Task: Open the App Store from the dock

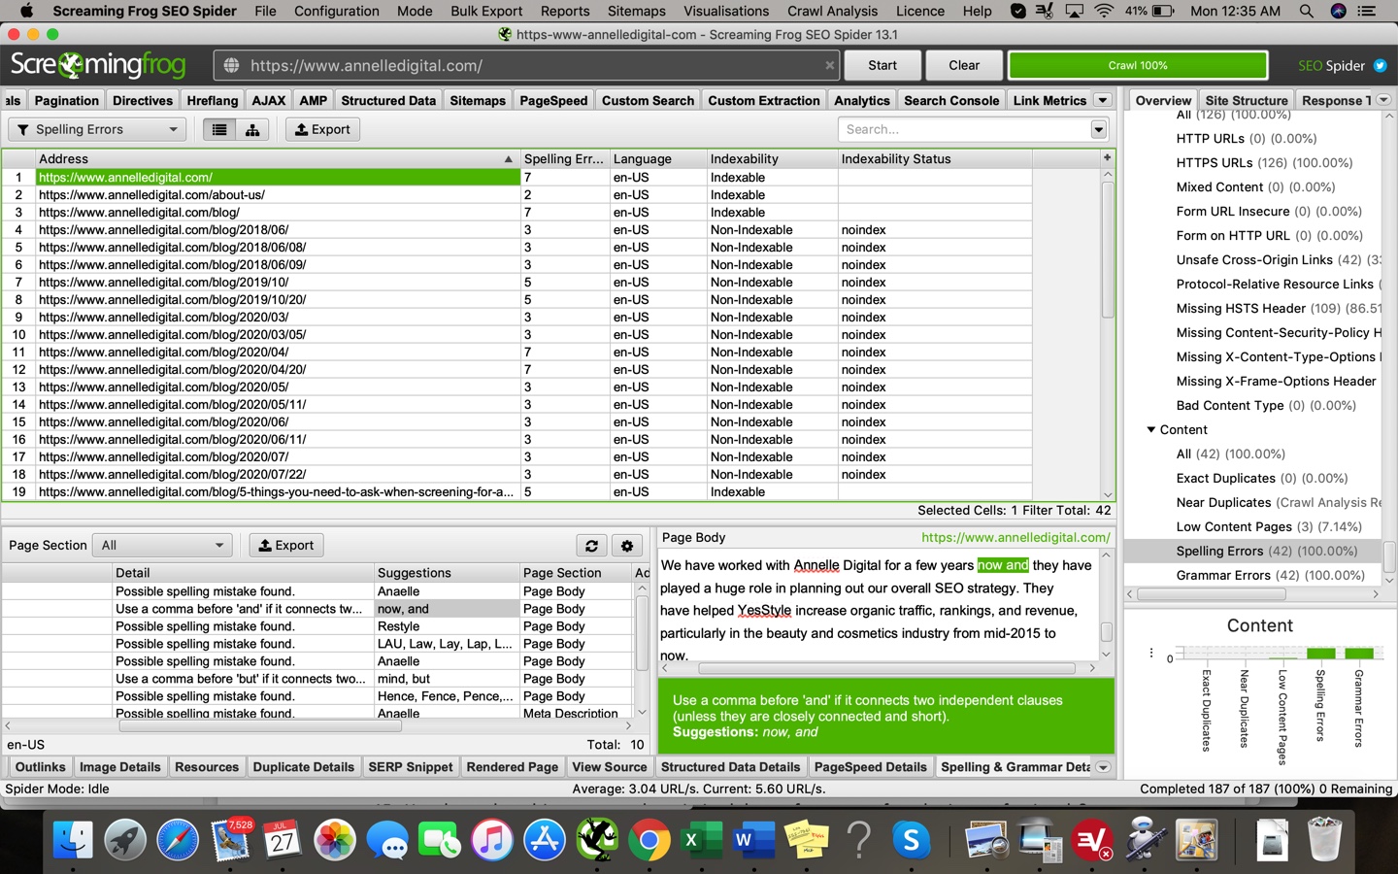Action: [545, 840]
